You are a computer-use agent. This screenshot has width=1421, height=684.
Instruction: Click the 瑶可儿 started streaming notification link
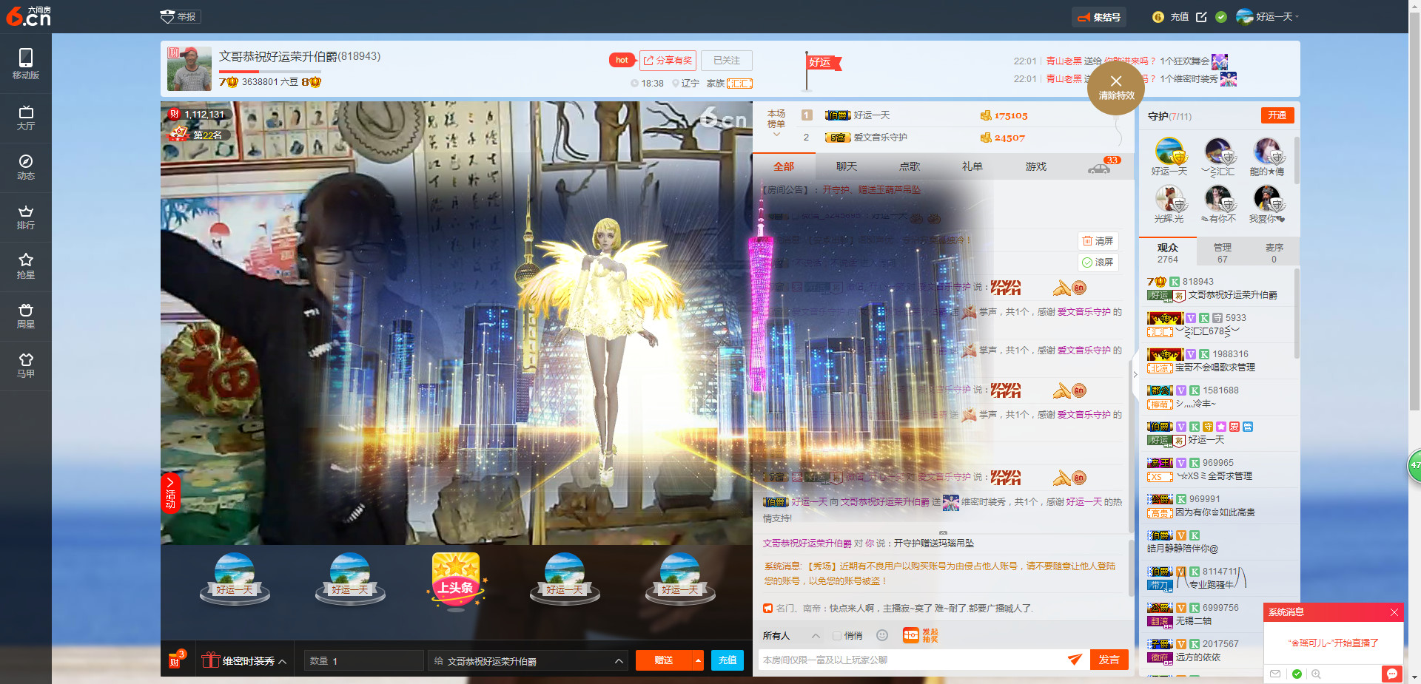(x=1333, y=643)
